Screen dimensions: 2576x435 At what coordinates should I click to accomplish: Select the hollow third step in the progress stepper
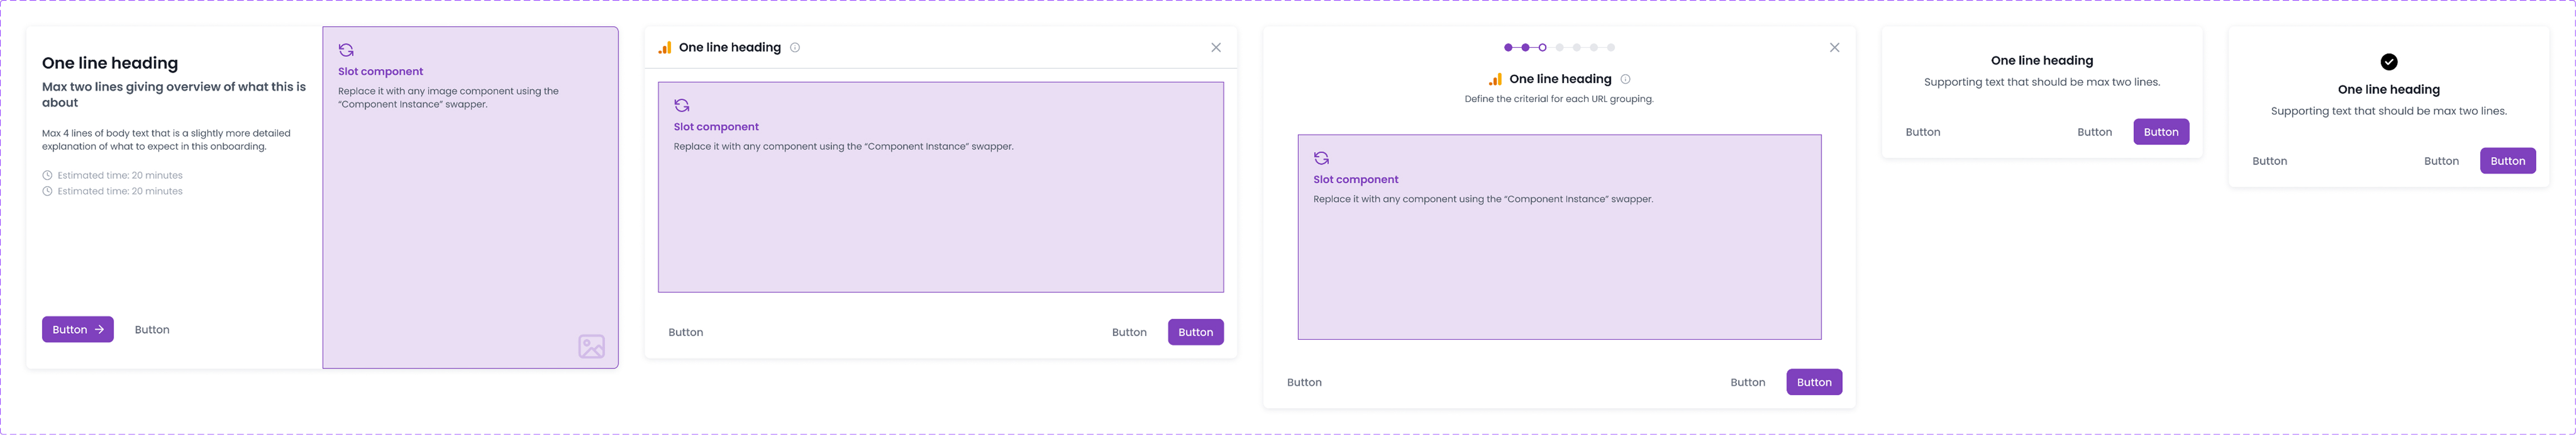(1542, 47)
